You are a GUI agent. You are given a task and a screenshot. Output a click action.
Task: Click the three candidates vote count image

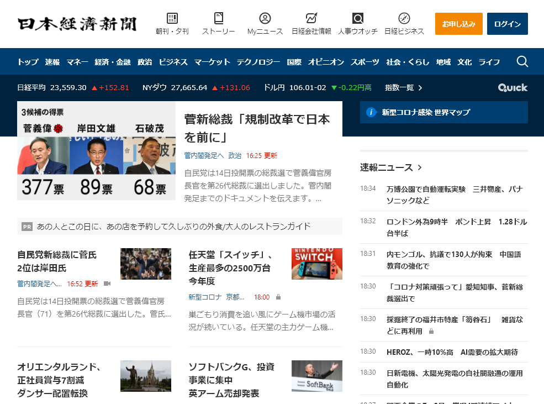[x=96, y=151]
